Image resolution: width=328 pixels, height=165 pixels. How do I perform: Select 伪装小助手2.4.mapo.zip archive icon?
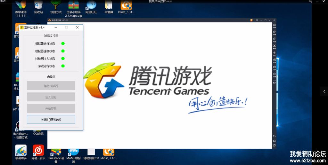[73, 9]
